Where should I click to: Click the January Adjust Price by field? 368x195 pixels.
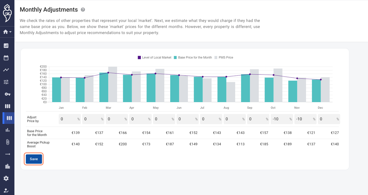tap(70, 119)
